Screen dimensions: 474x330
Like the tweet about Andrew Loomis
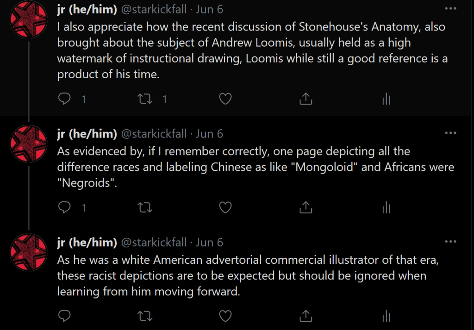pyautogui.click(x=225, y=99)
